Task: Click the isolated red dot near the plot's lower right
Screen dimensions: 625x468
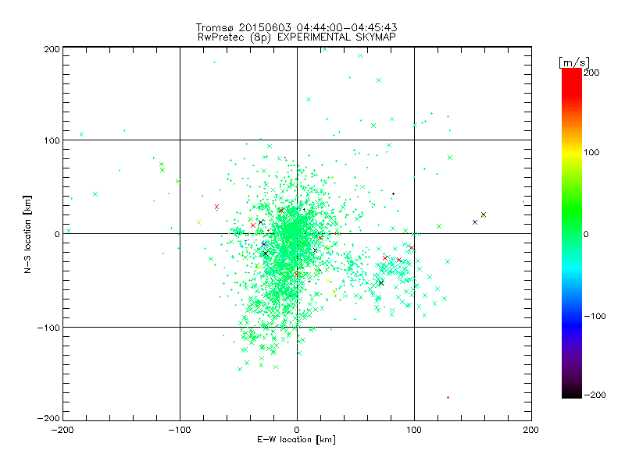Action: coord(448,397)
